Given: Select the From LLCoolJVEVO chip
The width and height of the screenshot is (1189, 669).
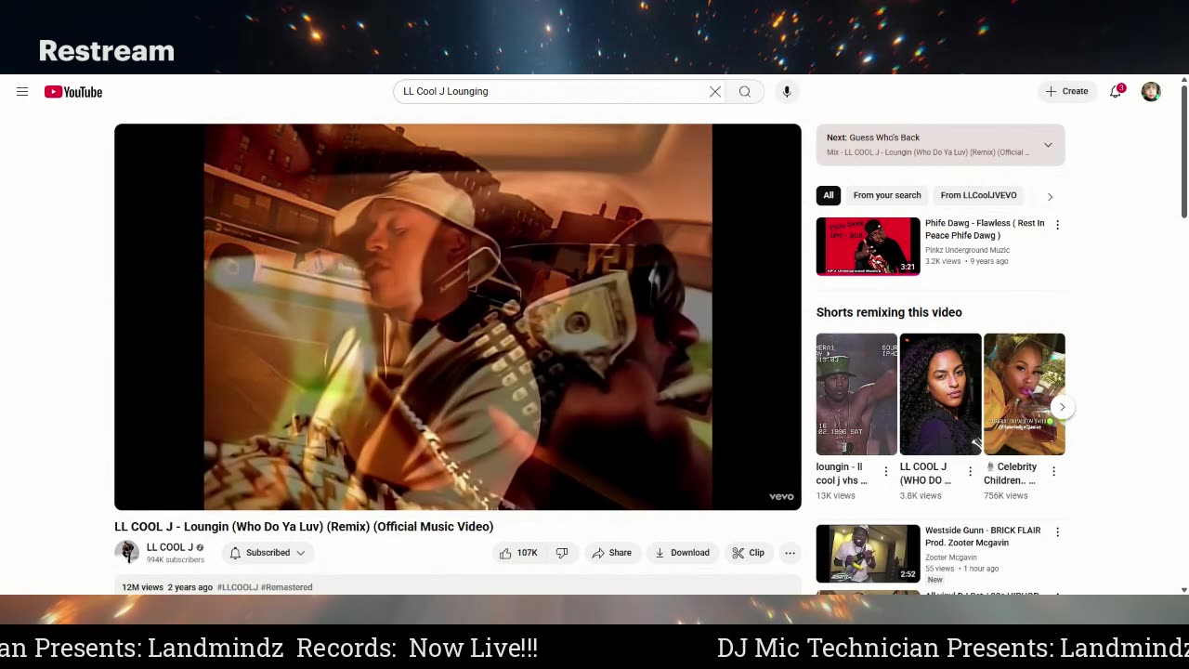Looking at the screenshot, I should click(978, 195).
